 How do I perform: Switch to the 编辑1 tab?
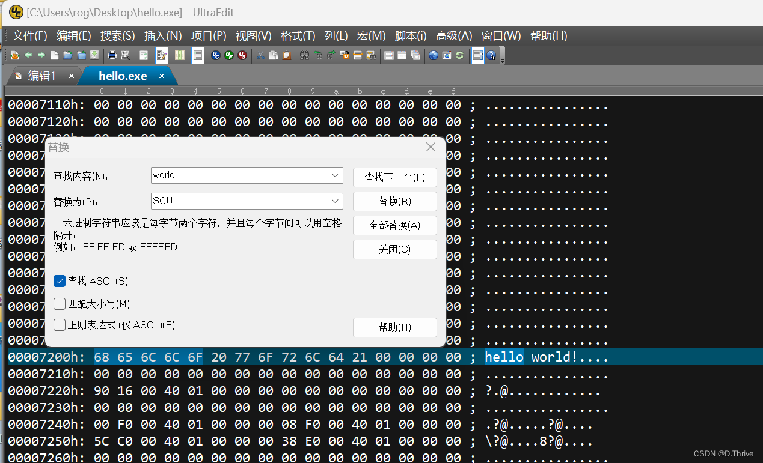coord(39,75)
